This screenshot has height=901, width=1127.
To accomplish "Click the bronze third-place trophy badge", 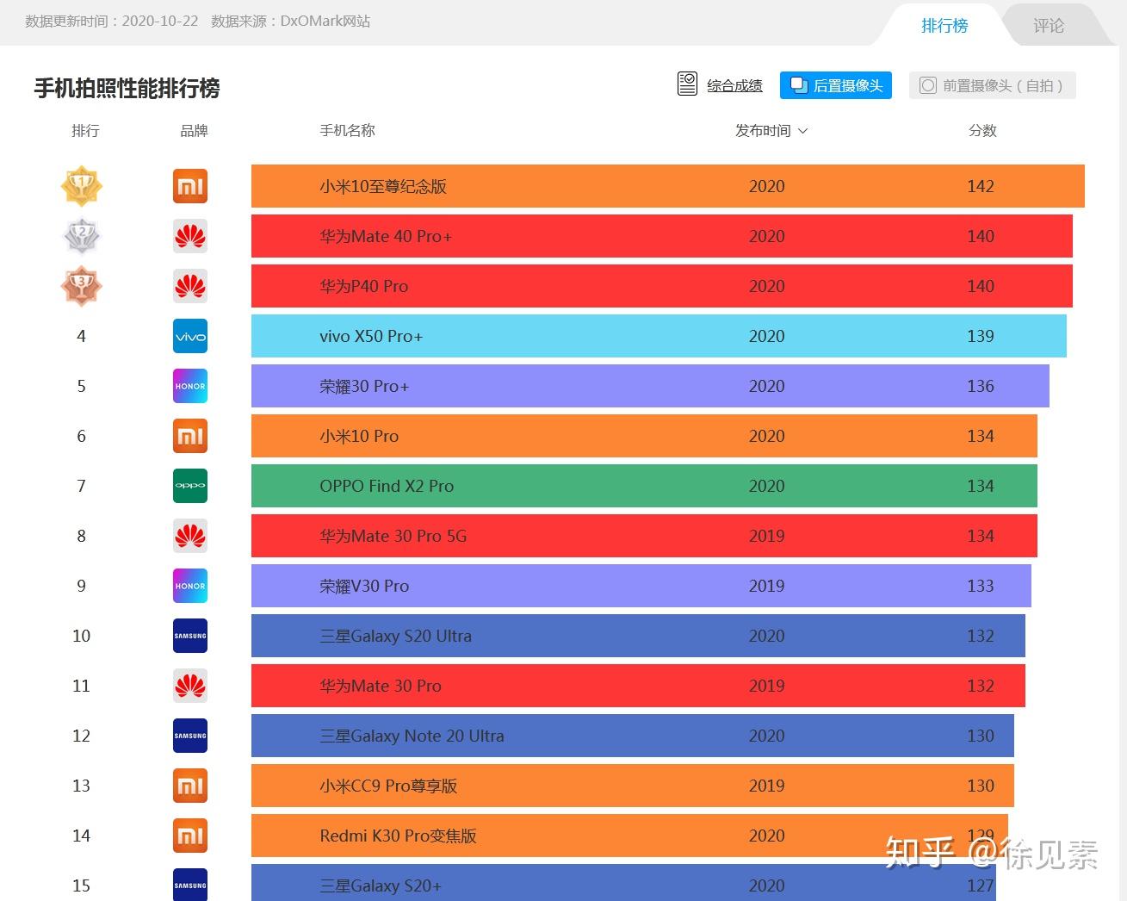I will click(x=82, y=286).
